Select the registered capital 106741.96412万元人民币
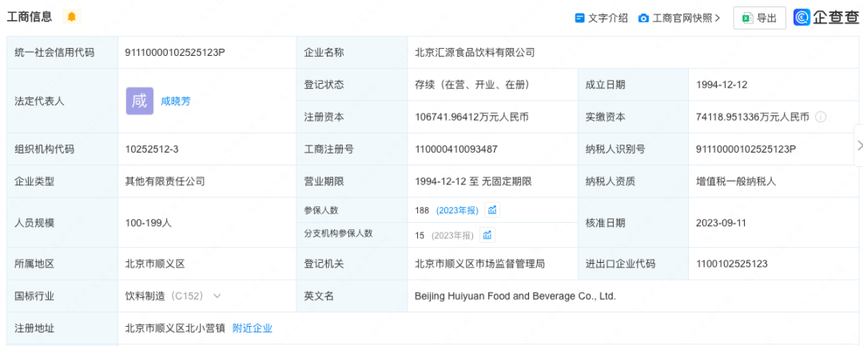Screen dimensions: 863x346 coord(471,117)
